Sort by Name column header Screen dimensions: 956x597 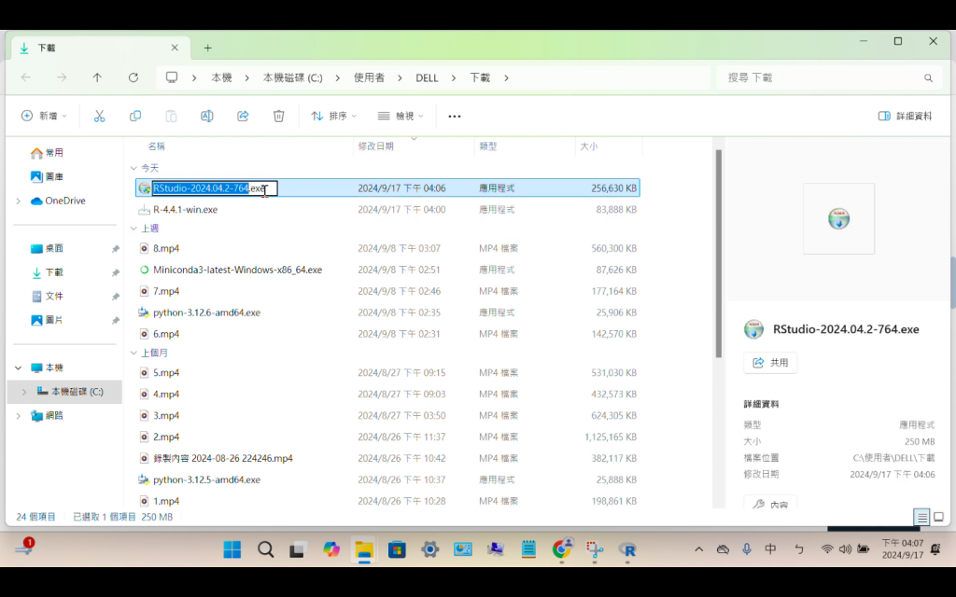(x=156, y=146)
